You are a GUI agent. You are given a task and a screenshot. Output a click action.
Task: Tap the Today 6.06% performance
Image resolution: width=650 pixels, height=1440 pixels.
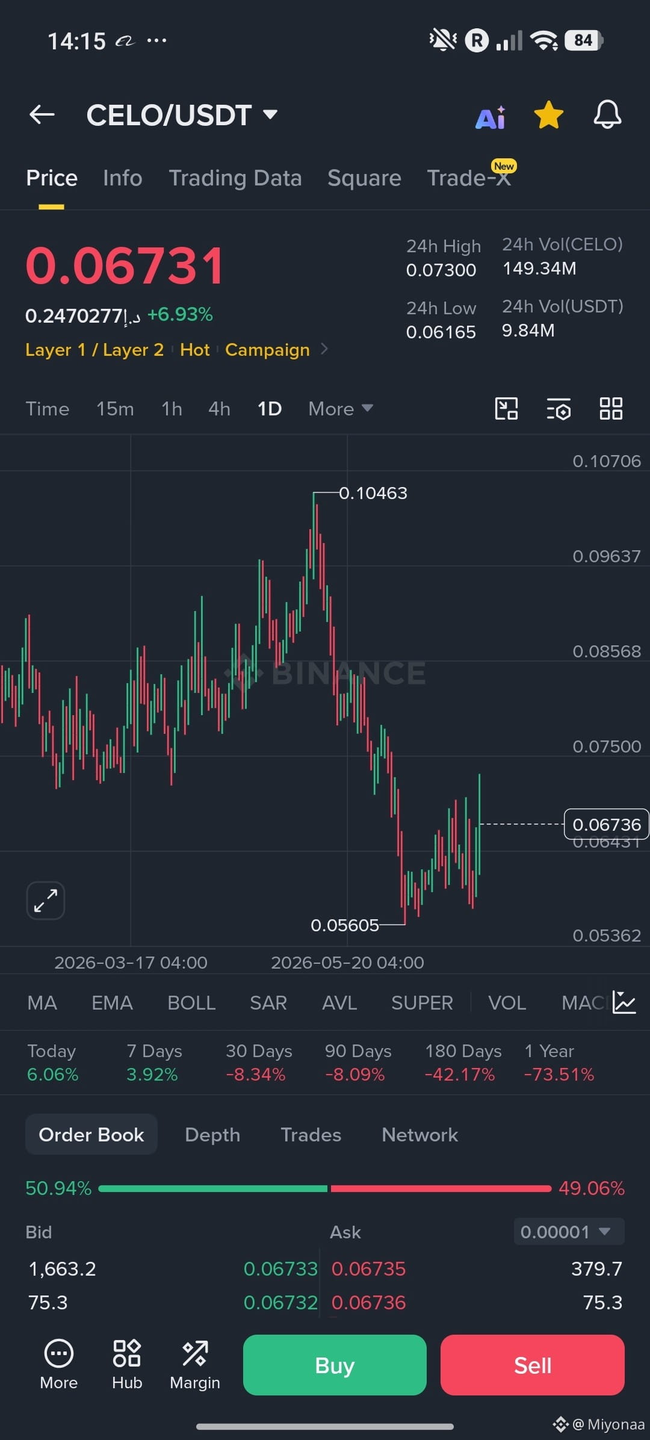(x=53, y=1063)
